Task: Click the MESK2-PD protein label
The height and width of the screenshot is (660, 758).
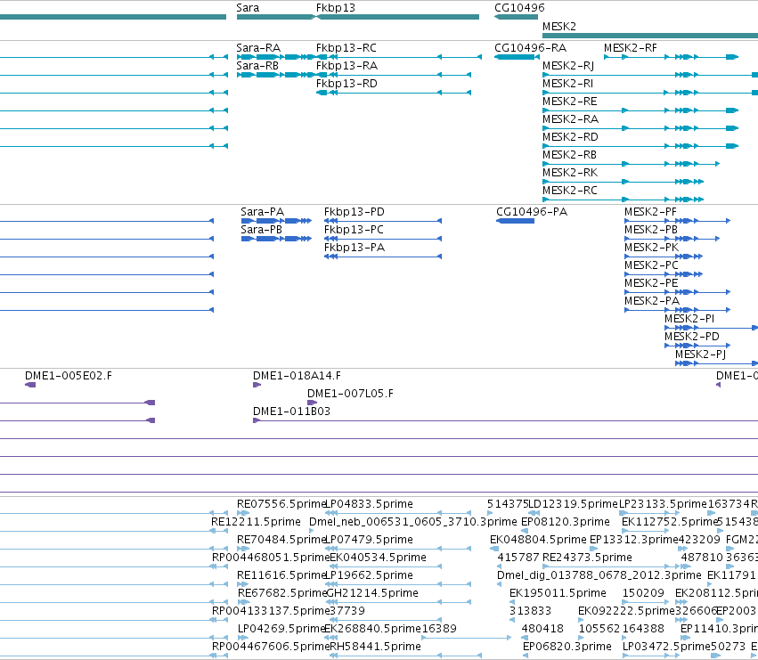Action: click(x=692, y=337)
